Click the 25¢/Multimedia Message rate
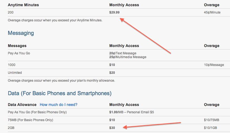230x133 pixels. pyautogui.click(x=128, y=57)
